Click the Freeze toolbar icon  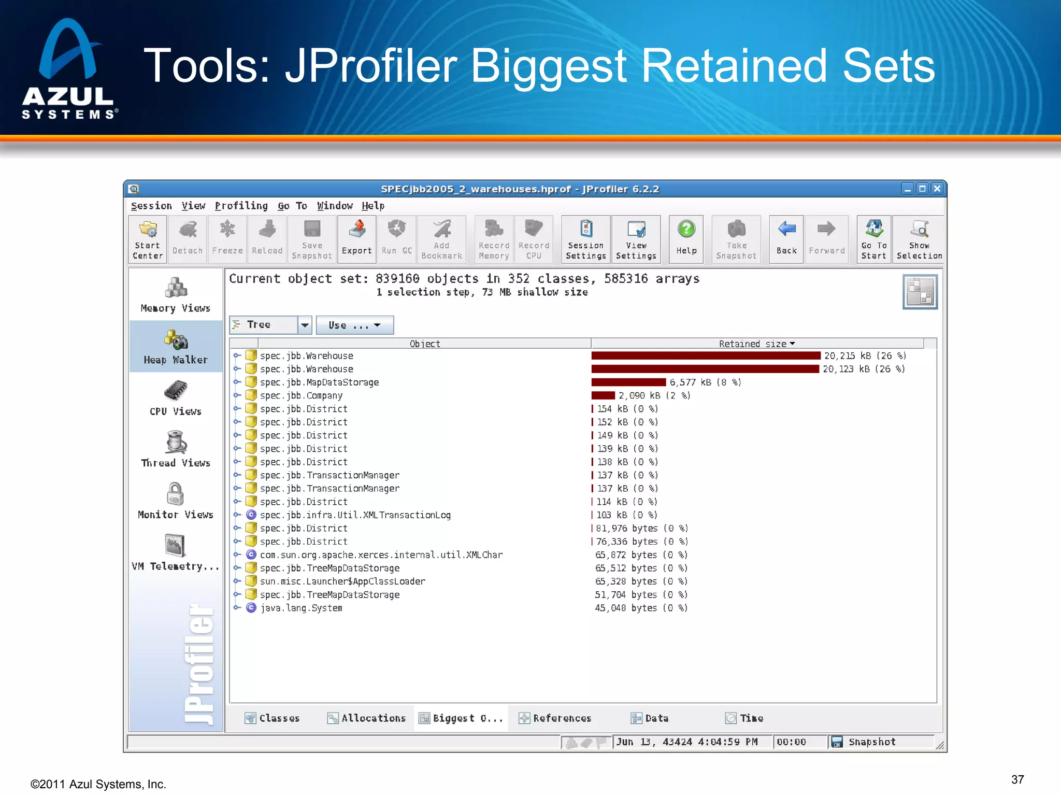click(227, 240)
